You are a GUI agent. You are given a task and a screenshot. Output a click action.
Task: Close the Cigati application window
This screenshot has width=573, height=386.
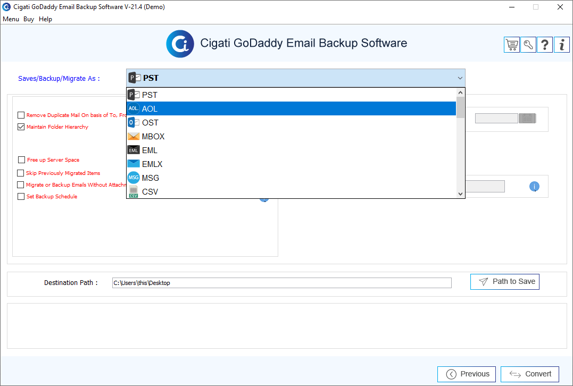pos(560,7)
